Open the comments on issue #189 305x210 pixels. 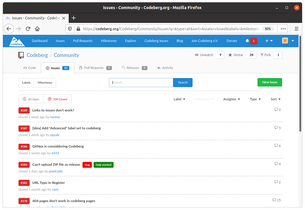(277, 109)
